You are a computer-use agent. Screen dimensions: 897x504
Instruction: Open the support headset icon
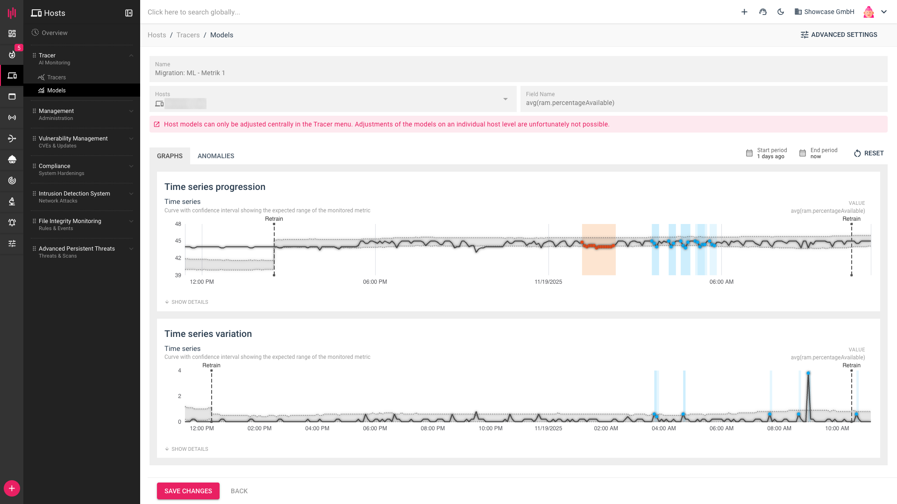(763, 12)
